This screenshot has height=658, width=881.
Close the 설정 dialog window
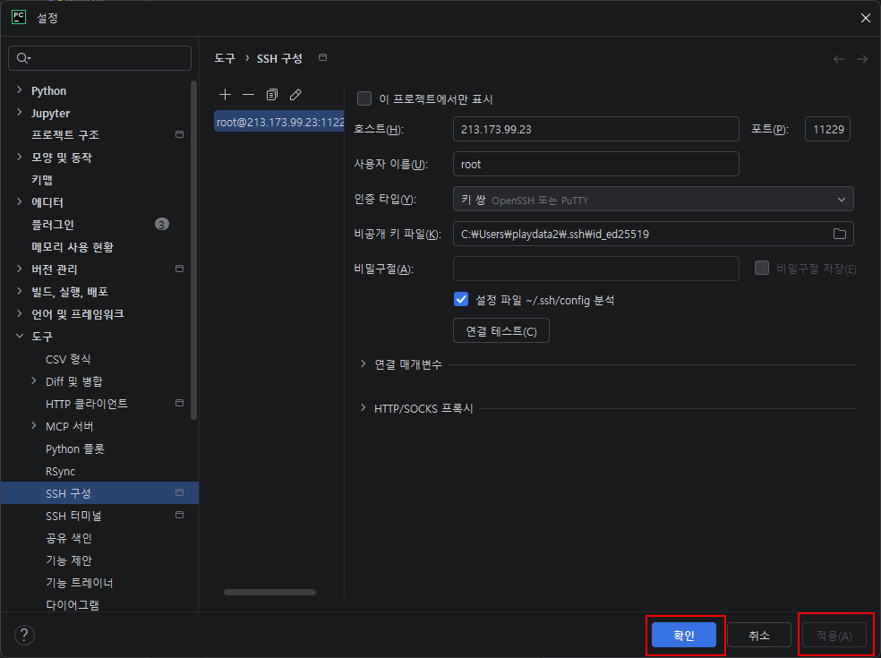[x=865, y=18]
